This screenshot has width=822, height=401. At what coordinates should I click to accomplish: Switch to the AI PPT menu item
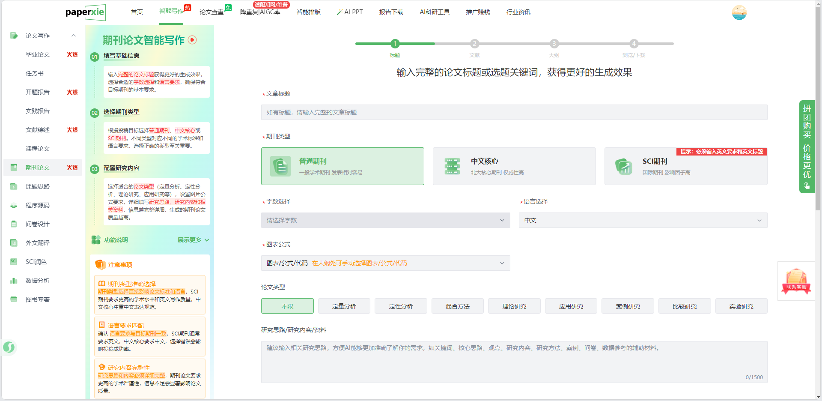(350, 12)
